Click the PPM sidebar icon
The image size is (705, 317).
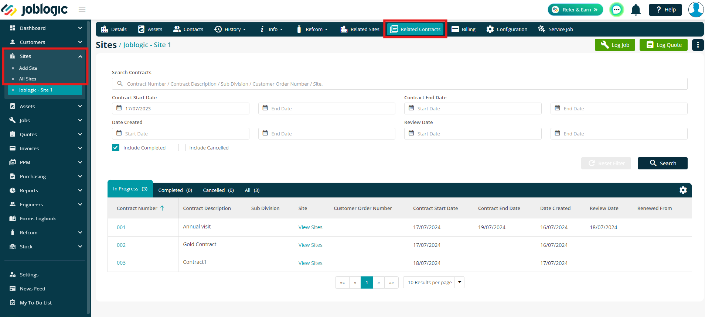click(13, 162)
